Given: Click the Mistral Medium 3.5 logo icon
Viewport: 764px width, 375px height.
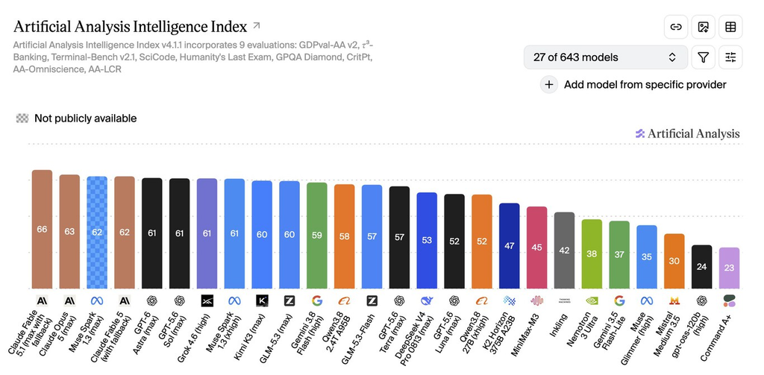Looking at the screenshot, I should (674, 301).
